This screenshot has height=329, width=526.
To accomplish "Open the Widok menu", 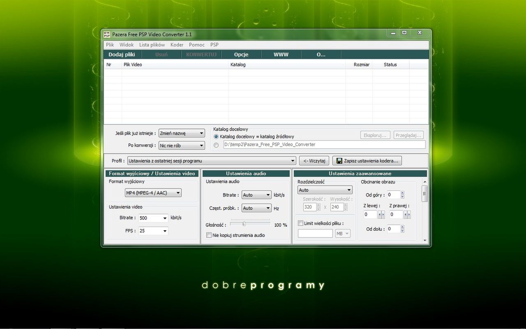I will [x=127, y=45].
